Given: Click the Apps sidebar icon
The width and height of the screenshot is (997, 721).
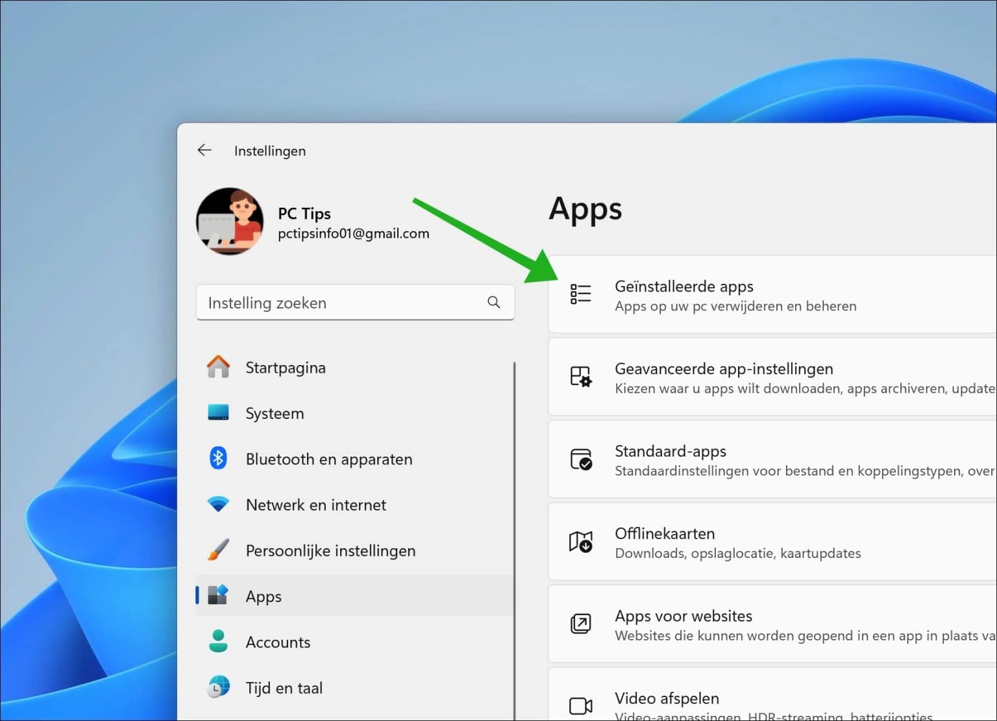Looking at the screenshot, I should click(x=218, y=596).
